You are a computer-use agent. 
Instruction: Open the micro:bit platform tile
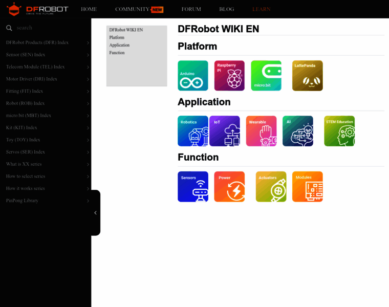click(x=266, y=76)
